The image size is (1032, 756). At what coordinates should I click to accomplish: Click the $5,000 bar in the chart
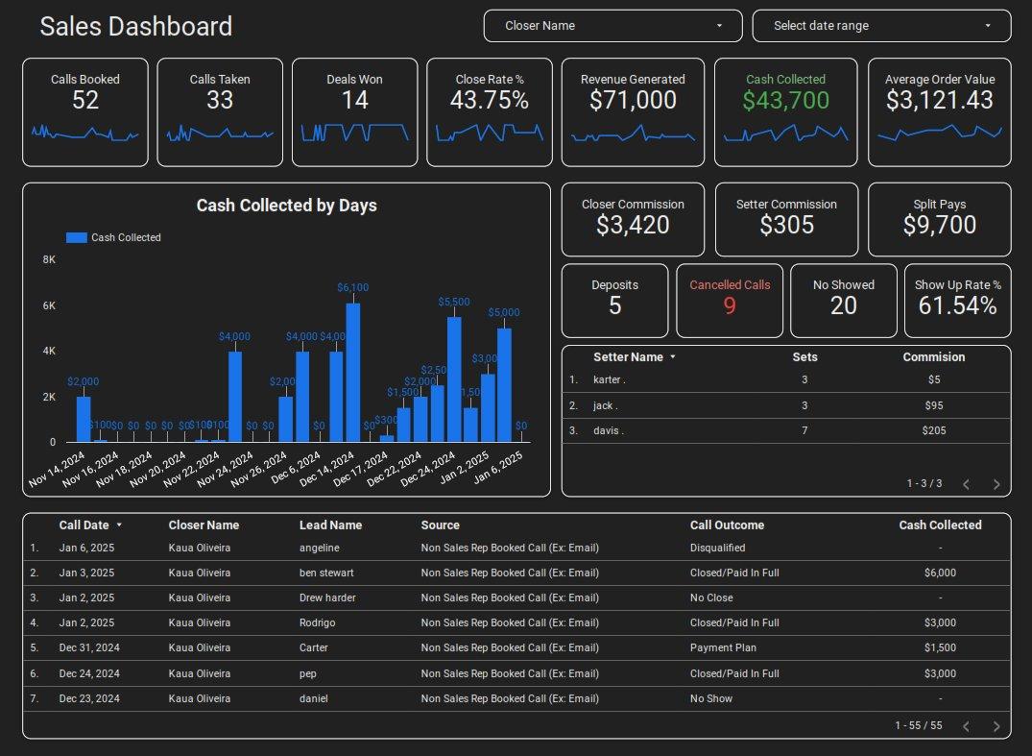pyautogui.click(x=504, y=385)
